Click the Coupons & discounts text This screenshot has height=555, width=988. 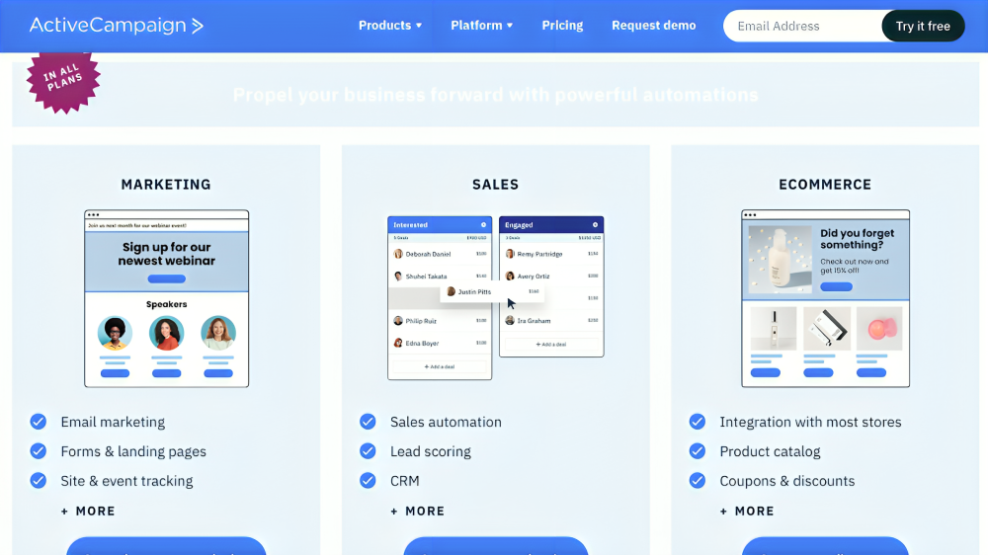click(x=787, y=481)
